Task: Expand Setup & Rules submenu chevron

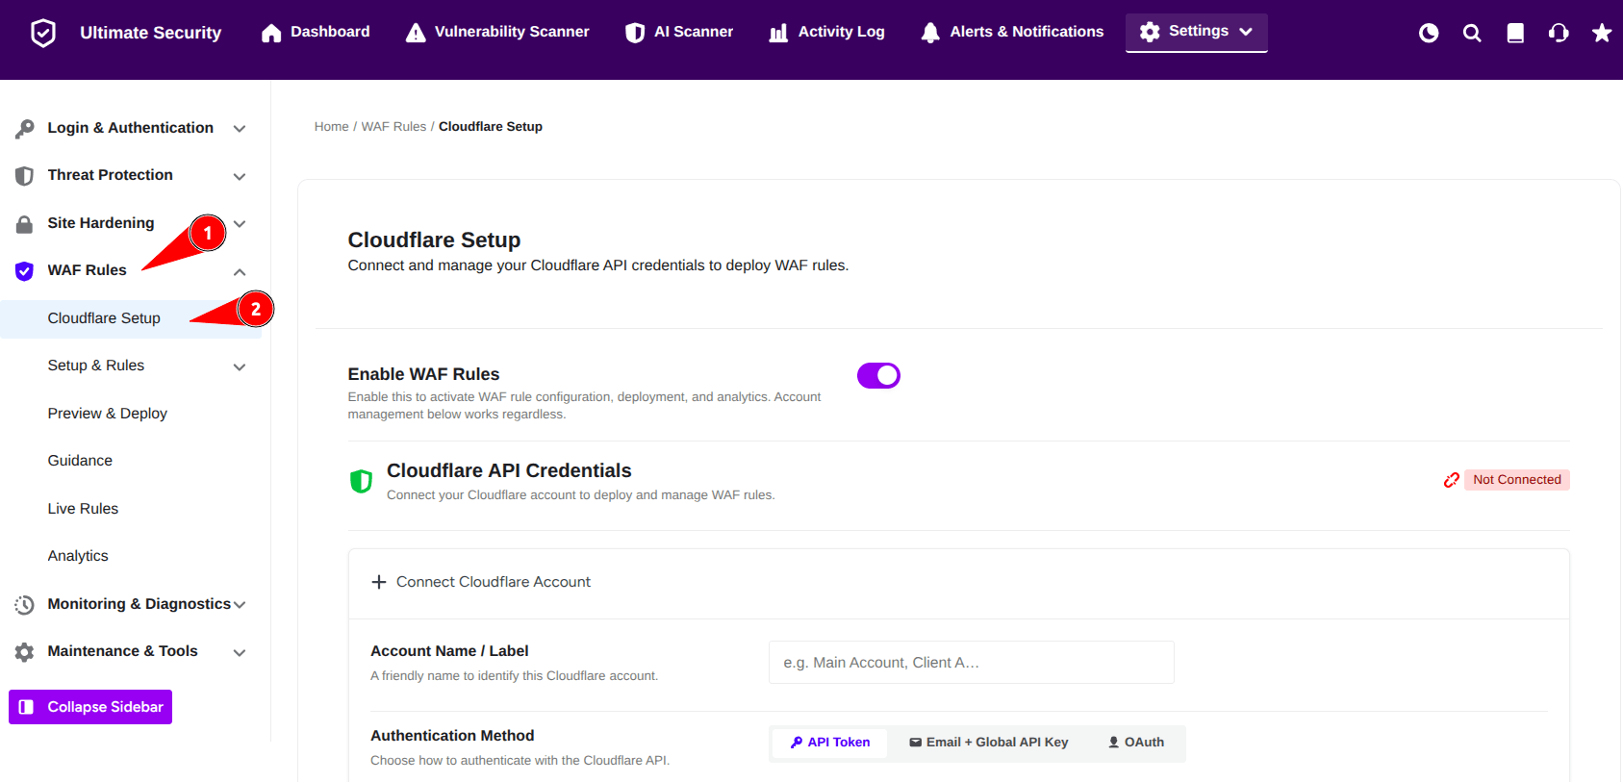Action: pyautogui.click(x=240, y=366)
